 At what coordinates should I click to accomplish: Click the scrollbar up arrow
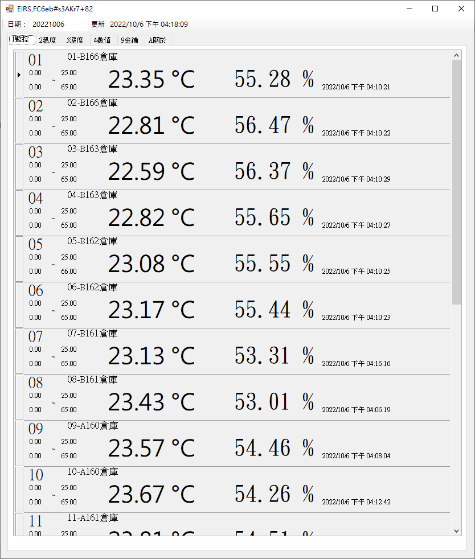[456, 55]
